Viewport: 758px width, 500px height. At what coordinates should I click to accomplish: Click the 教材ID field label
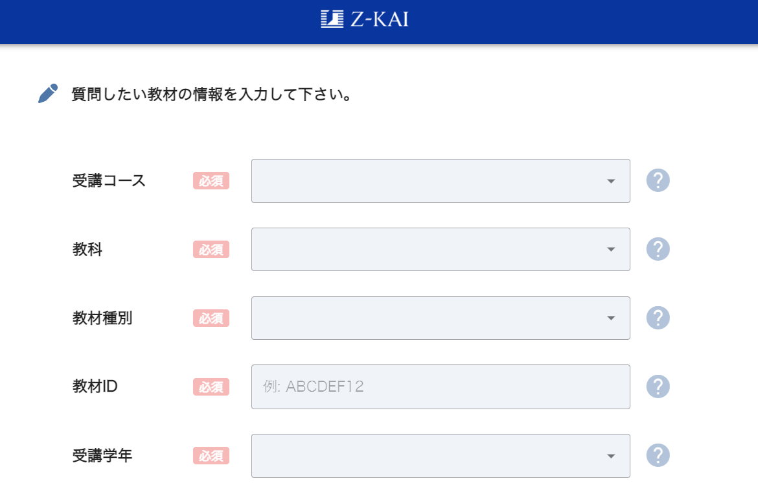pyautogui.click(x=95, y=387)
